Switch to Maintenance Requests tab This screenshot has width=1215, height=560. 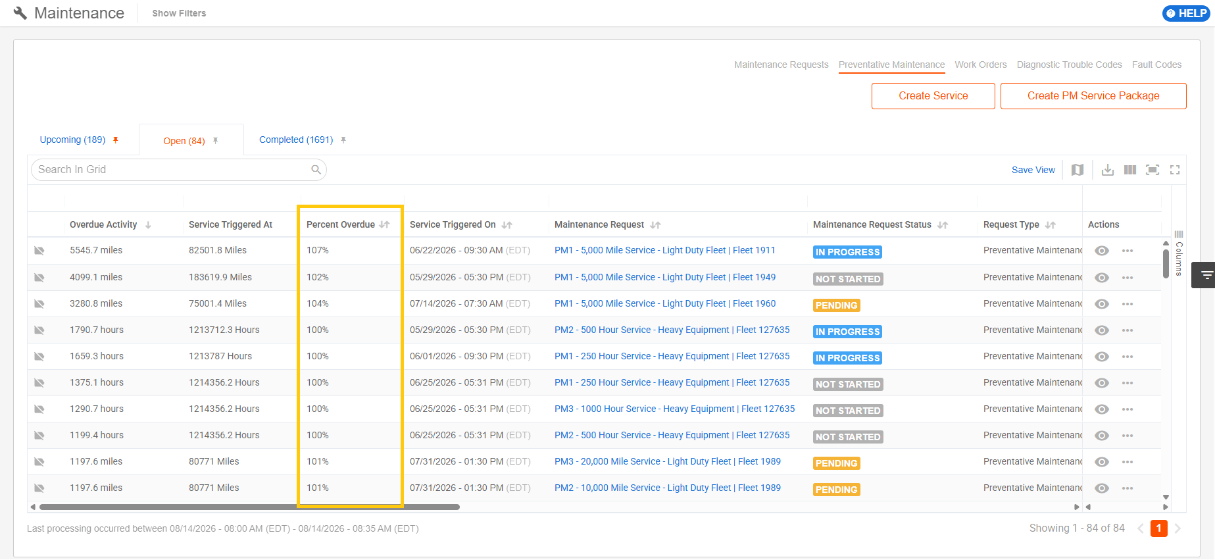click(x=781, y=64)
